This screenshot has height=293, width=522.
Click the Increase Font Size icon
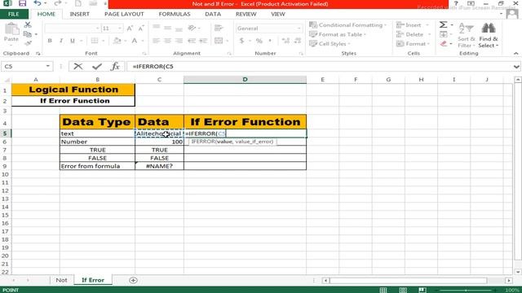coord(130,28)
